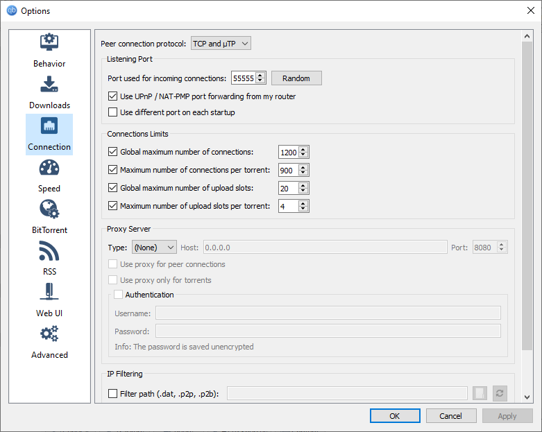The height and width of the screenshot is (432, 542).
Task: Toggle Maximum number of connections per torrent
Action: click(x=112, y=170)
